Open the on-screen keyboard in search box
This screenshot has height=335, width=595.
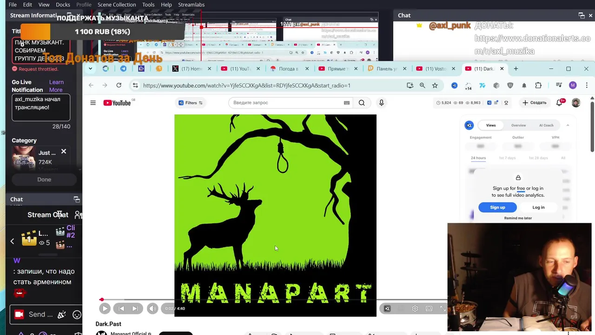tap(347, 103)
